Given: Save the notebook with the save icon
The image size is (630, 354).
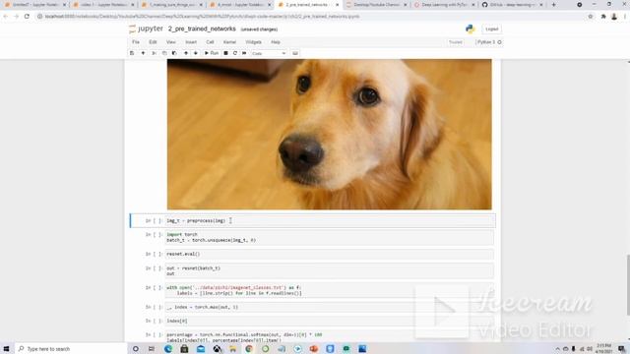Looking at the screenshot, I should coord(132,53).
